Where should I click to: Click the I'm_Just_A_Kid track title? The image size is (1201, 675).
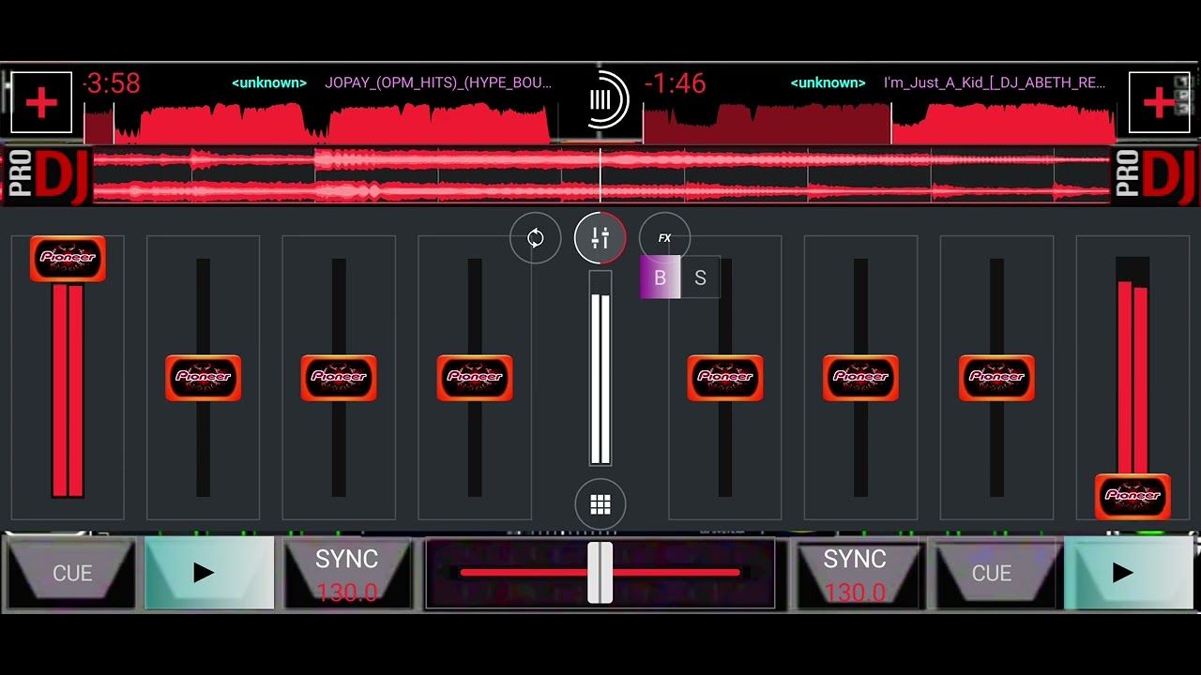pyautogui.click(x=995, y=82)
